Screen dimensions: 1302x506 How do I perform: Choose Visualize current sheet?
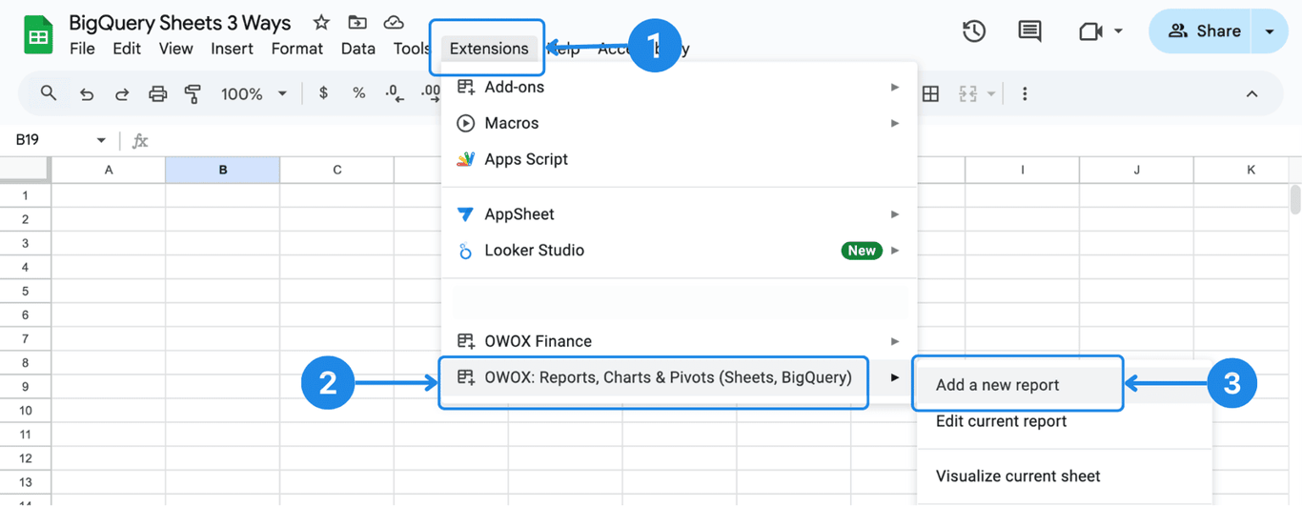1065,476
